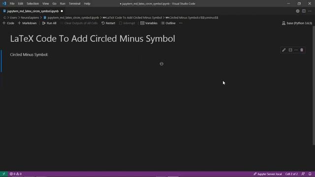Image resolution: width=315 pixels, height=177 pixels.
Task: Restart the kernel
Action: (x=108, y=23)
